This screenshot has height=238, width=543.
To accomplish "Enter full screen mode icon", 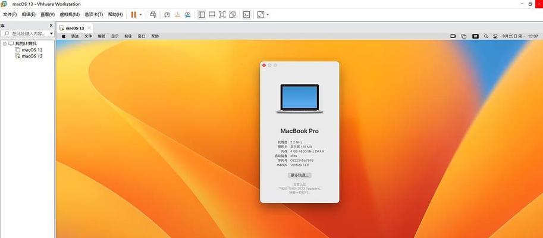I will coord(222,14).
